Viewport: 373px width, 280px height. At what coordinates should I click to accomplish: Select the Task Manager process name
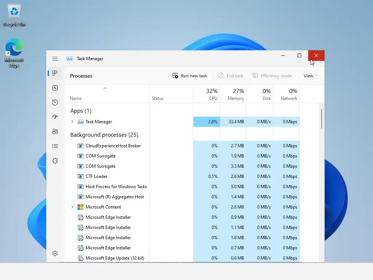98,122
